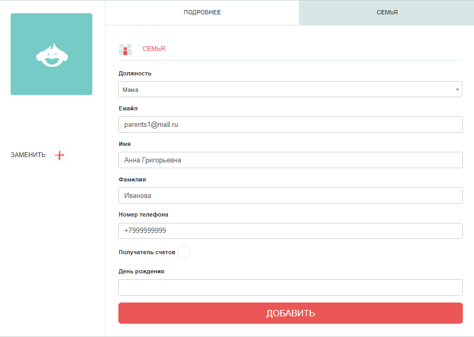474x337 pixels.
Task: Click the ЗАМЕНИТЬ text link
Action: (x=28, y=155)
